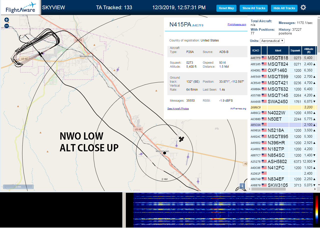Select the MSQT818 aircraft row
Viewport: 320px width, 228px height.
coord(283,58)
